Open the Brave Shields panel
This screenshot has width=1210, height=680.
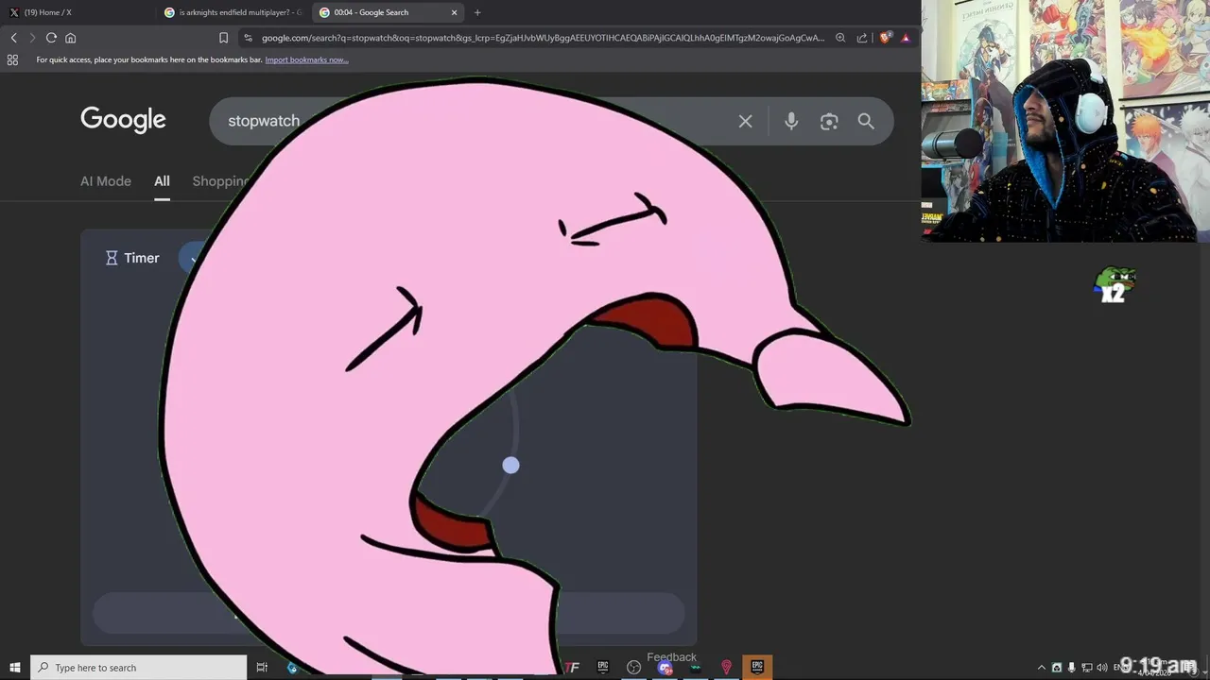[x=885, y=38]
